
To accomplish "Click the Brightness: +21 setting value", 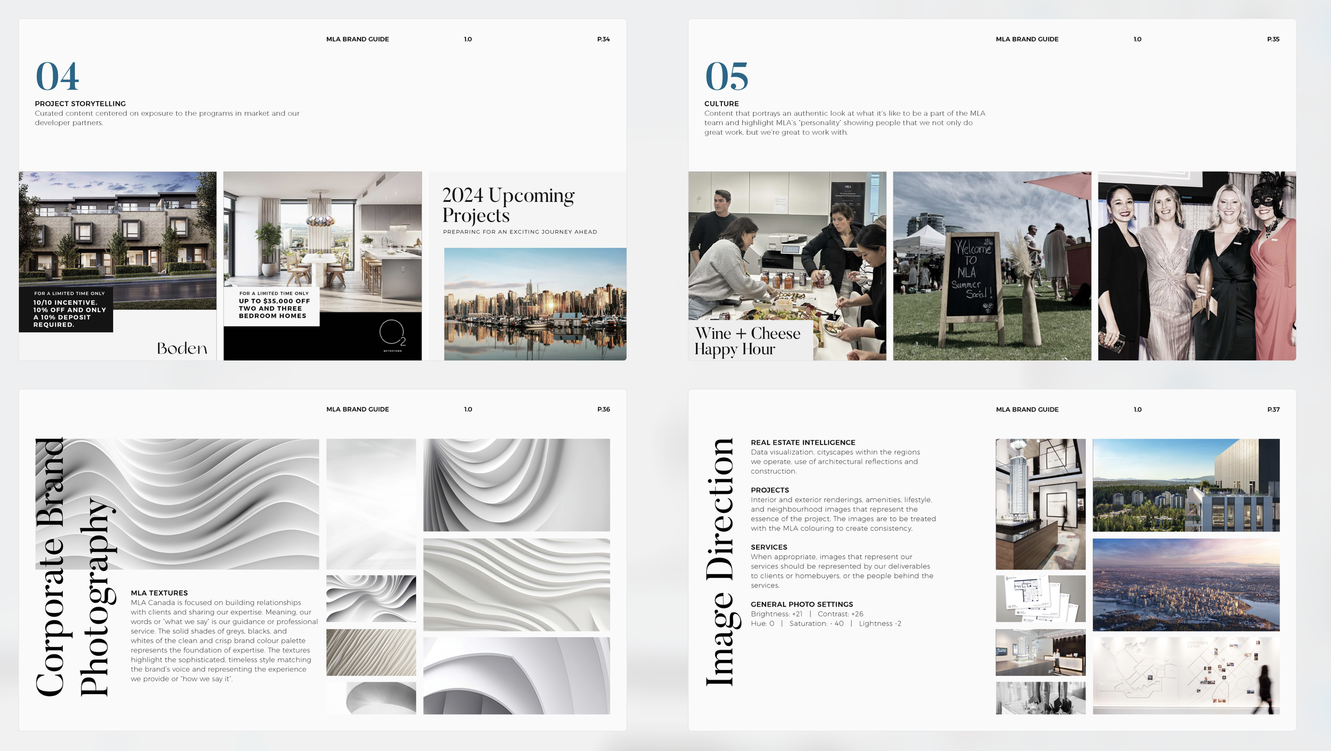I will (x=776, y=614).
